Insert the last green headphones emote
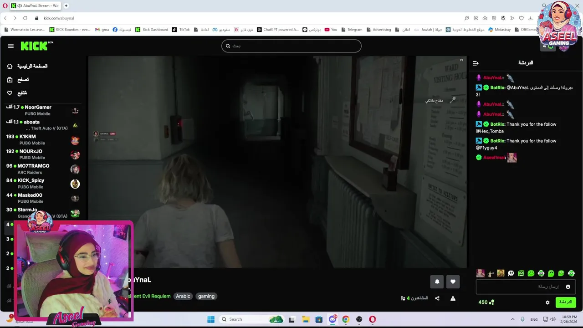This screenshot has width=583, height=328. pos(571,273)
